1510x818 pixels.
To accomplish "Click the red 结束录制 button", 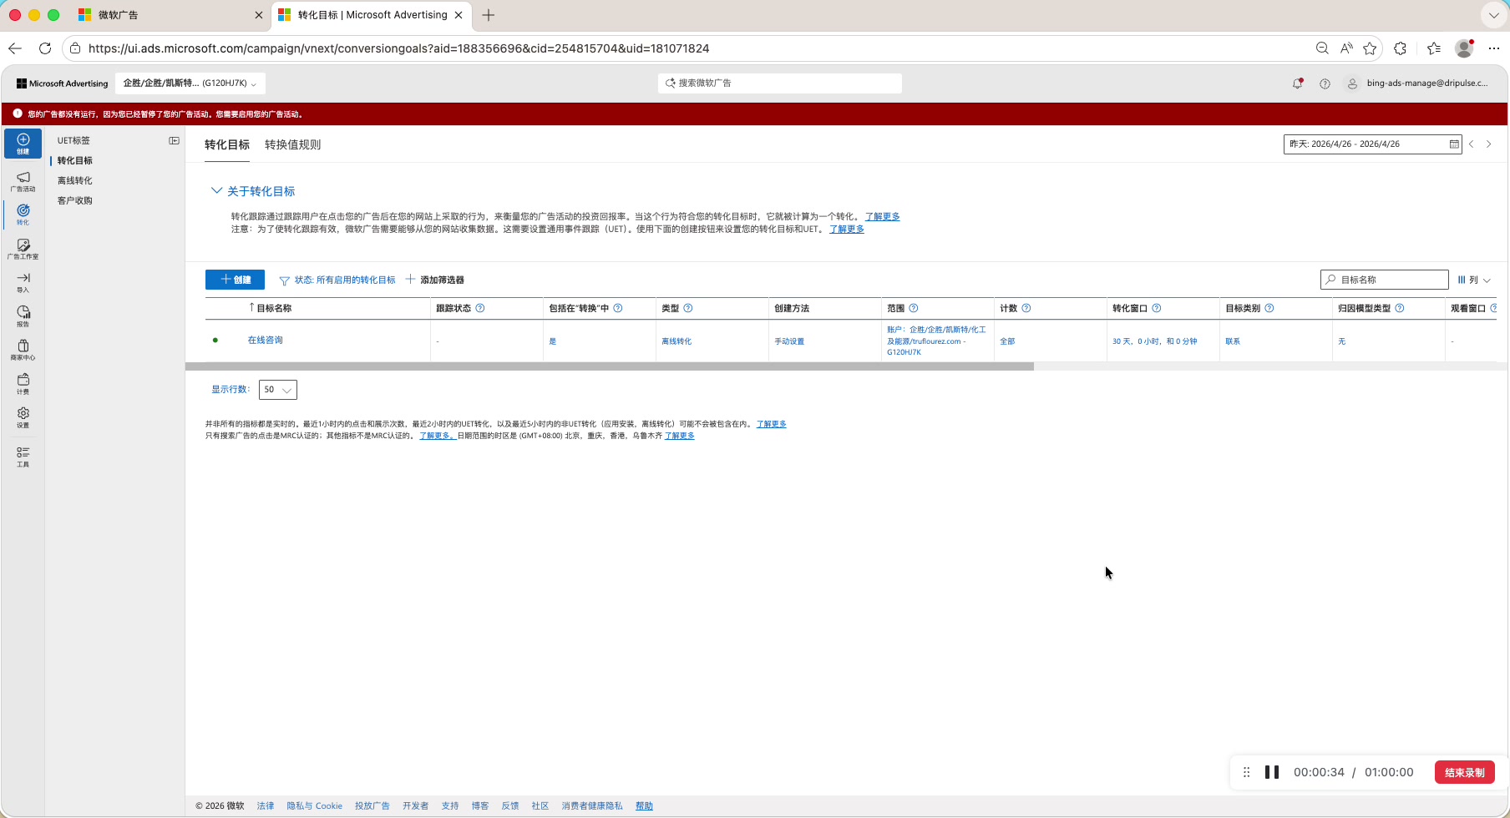I will 1464,772.
